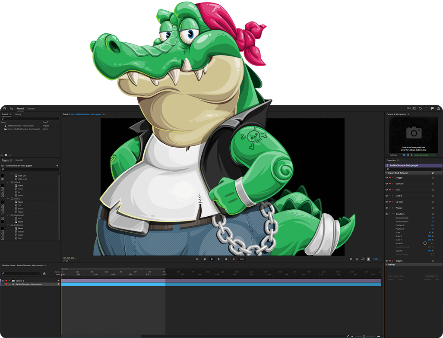Click the Calibrate button under camera
Image resolution: width=443 pixels, height=338 pixels.
tap(394, 155)
